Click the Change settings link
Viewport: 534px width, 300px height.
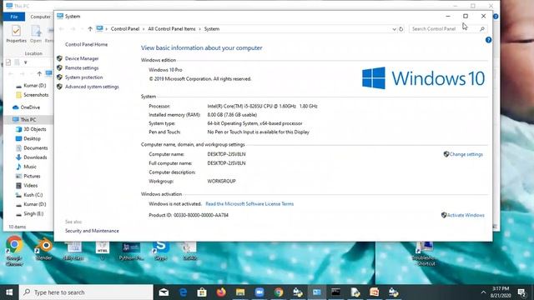466,154
